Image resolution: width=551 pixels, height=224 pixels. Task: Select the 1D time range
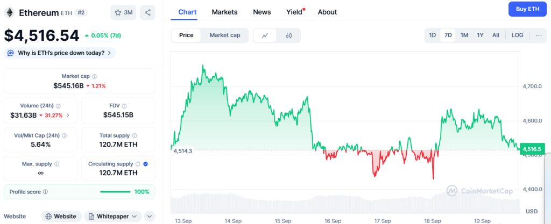432,35
